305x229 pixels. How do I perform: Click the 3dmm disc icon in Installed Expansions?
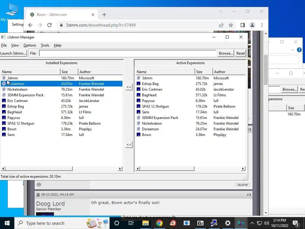[4, 78]
